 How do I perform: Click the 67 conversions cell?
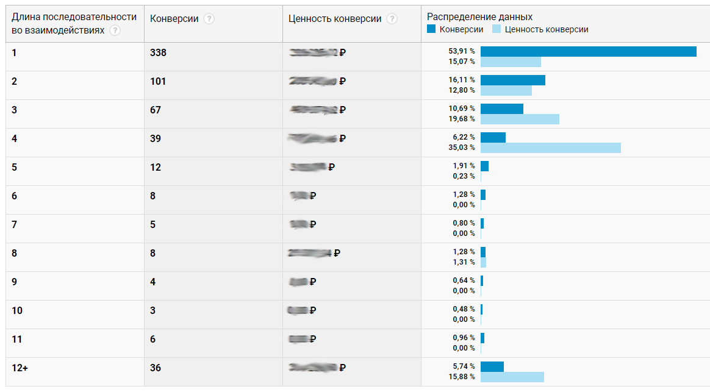point(156,110)
